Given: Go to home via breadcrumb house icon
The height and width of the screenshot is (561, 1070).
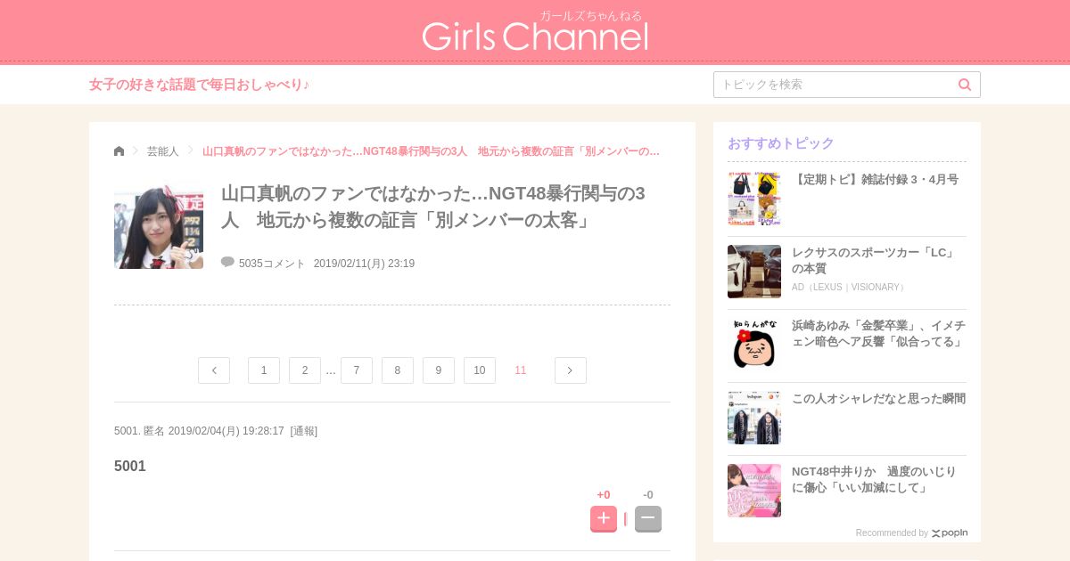Looking at the screenshot, I should click(119, 150).
